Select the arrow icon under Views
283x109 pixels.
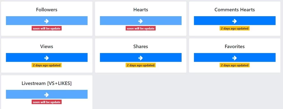coord(46,58)
